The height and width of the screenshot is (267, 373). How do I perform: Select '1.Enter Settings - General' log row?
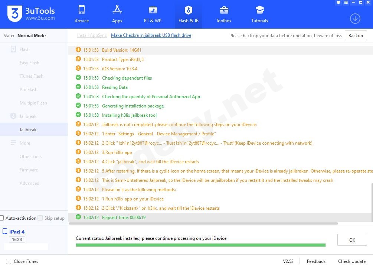pos(220,133)
